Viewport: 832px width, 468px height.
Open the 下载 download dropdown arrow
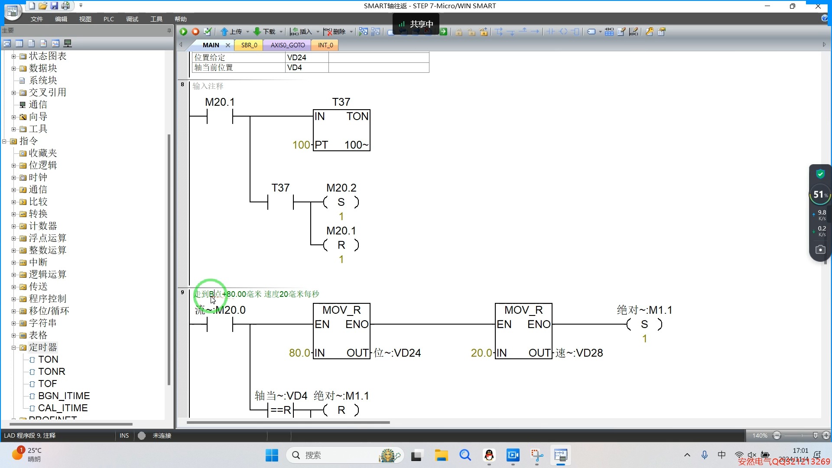point(281,32)
